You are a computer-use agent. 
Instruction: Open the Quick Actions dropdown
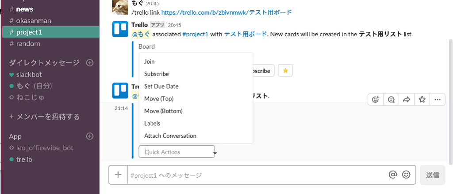177,152
